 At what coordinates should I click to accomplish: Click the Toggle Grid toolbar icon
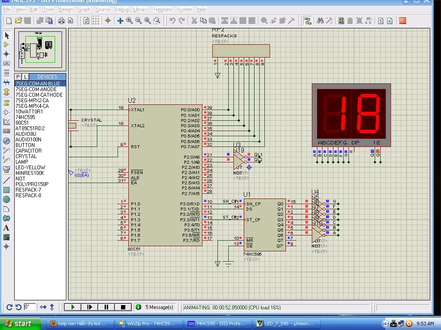pos(96,21)
